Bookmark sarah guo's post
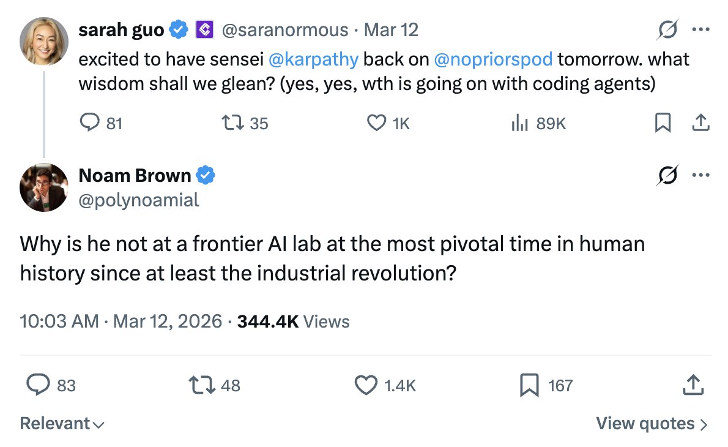Viewport: 728px width, 447px height. (662, 123)
